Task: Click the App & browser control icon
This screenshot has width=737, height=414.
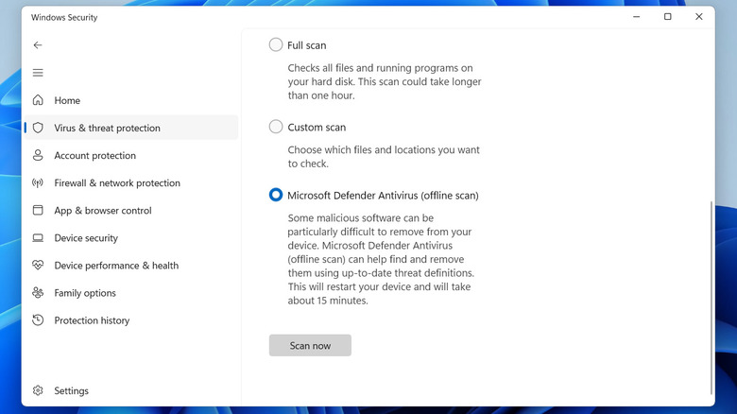Action: 38,210
